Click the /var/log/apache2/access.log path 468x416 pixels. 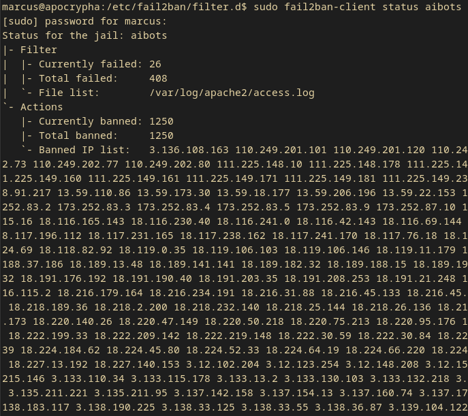[x=232, y=93]
